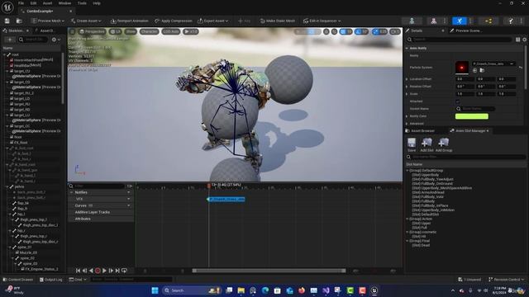Select the blue particle notify on timeline
This screenshot has width=529, height=297.
tap(226, 200)
